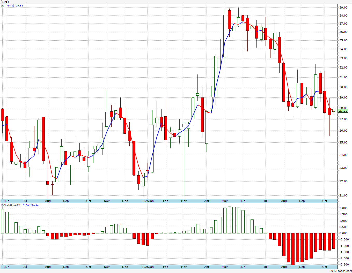Click the 34.00 price axis label
This screenshot has width=352, height=273.
(x=343, y=49)
